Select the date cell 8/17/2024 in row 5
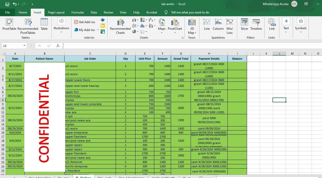 [x=15, y=86]
